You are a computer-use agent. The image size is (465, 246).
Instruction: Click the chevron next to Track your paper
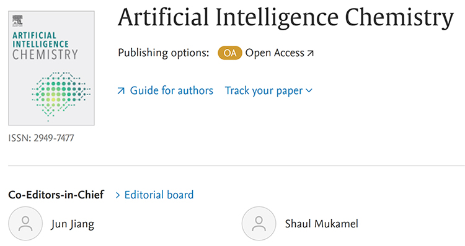(x=309, y=90)
